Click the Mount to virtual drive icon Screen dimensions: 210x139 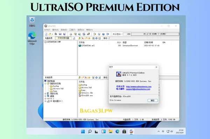click(84, 34)
